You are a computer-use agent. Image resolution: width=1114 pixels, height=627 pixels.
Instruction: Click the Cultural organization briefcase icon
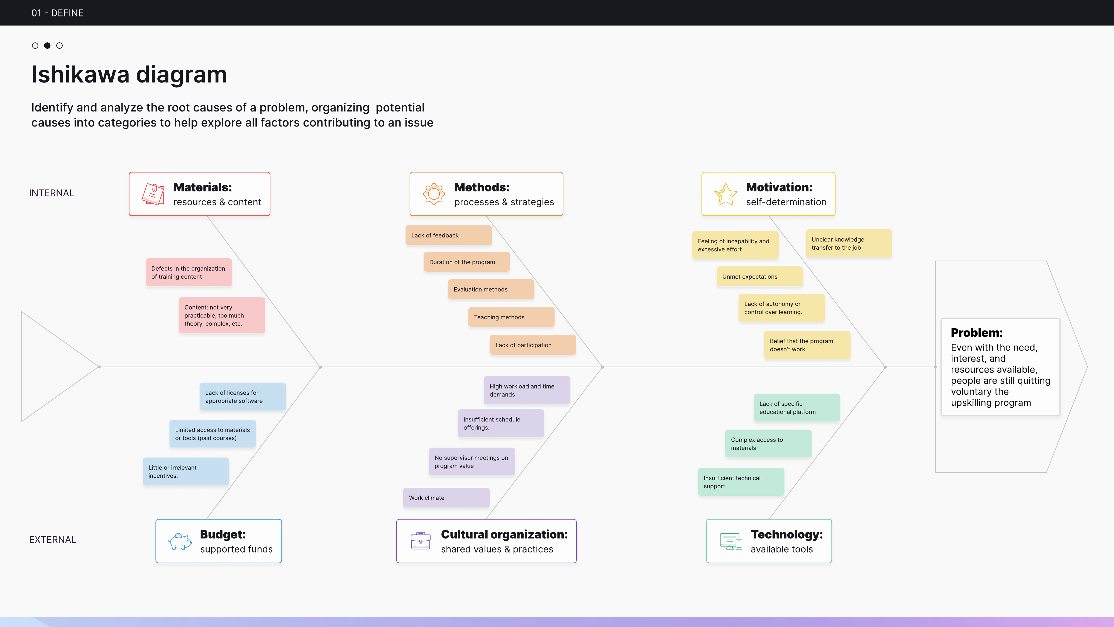(420, 541)
